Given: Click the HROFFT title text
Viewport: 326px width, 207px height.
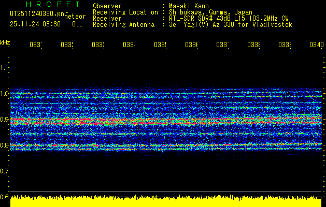Looking at the screenshot, I should coord(53,4).
